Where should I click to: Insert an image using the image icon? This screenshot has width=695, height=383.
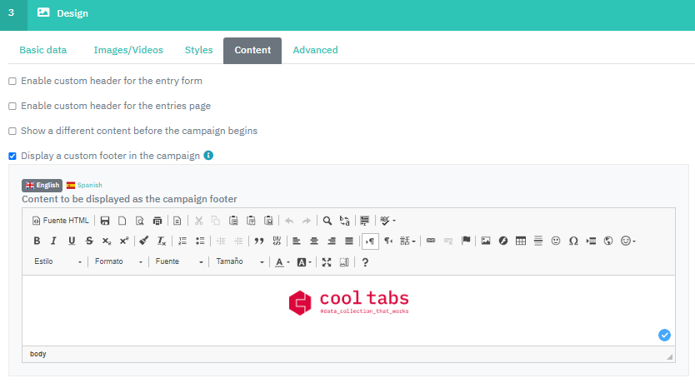point(486,241)
